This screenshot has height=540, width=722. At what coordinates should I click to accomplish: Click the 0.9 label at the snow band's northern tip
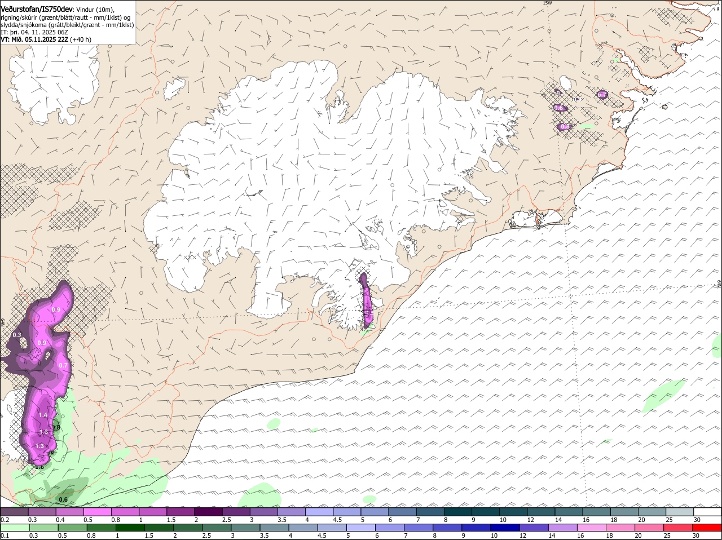tap(56, 309)
